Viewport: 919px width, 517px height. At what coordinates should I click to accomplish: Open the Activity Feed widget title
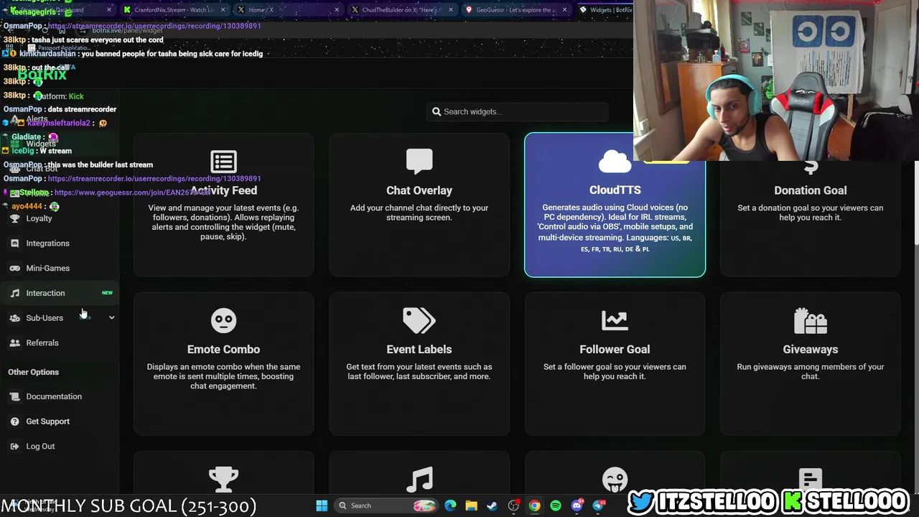point(223,190)
